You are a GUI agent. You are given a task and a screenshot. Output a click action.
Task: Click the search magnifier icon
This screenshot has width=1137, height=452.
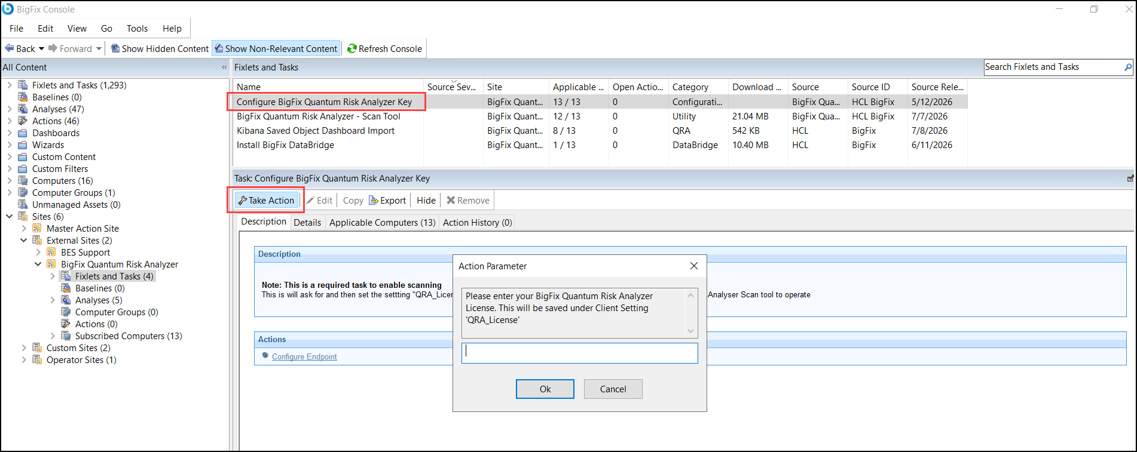click(1127, 67)
